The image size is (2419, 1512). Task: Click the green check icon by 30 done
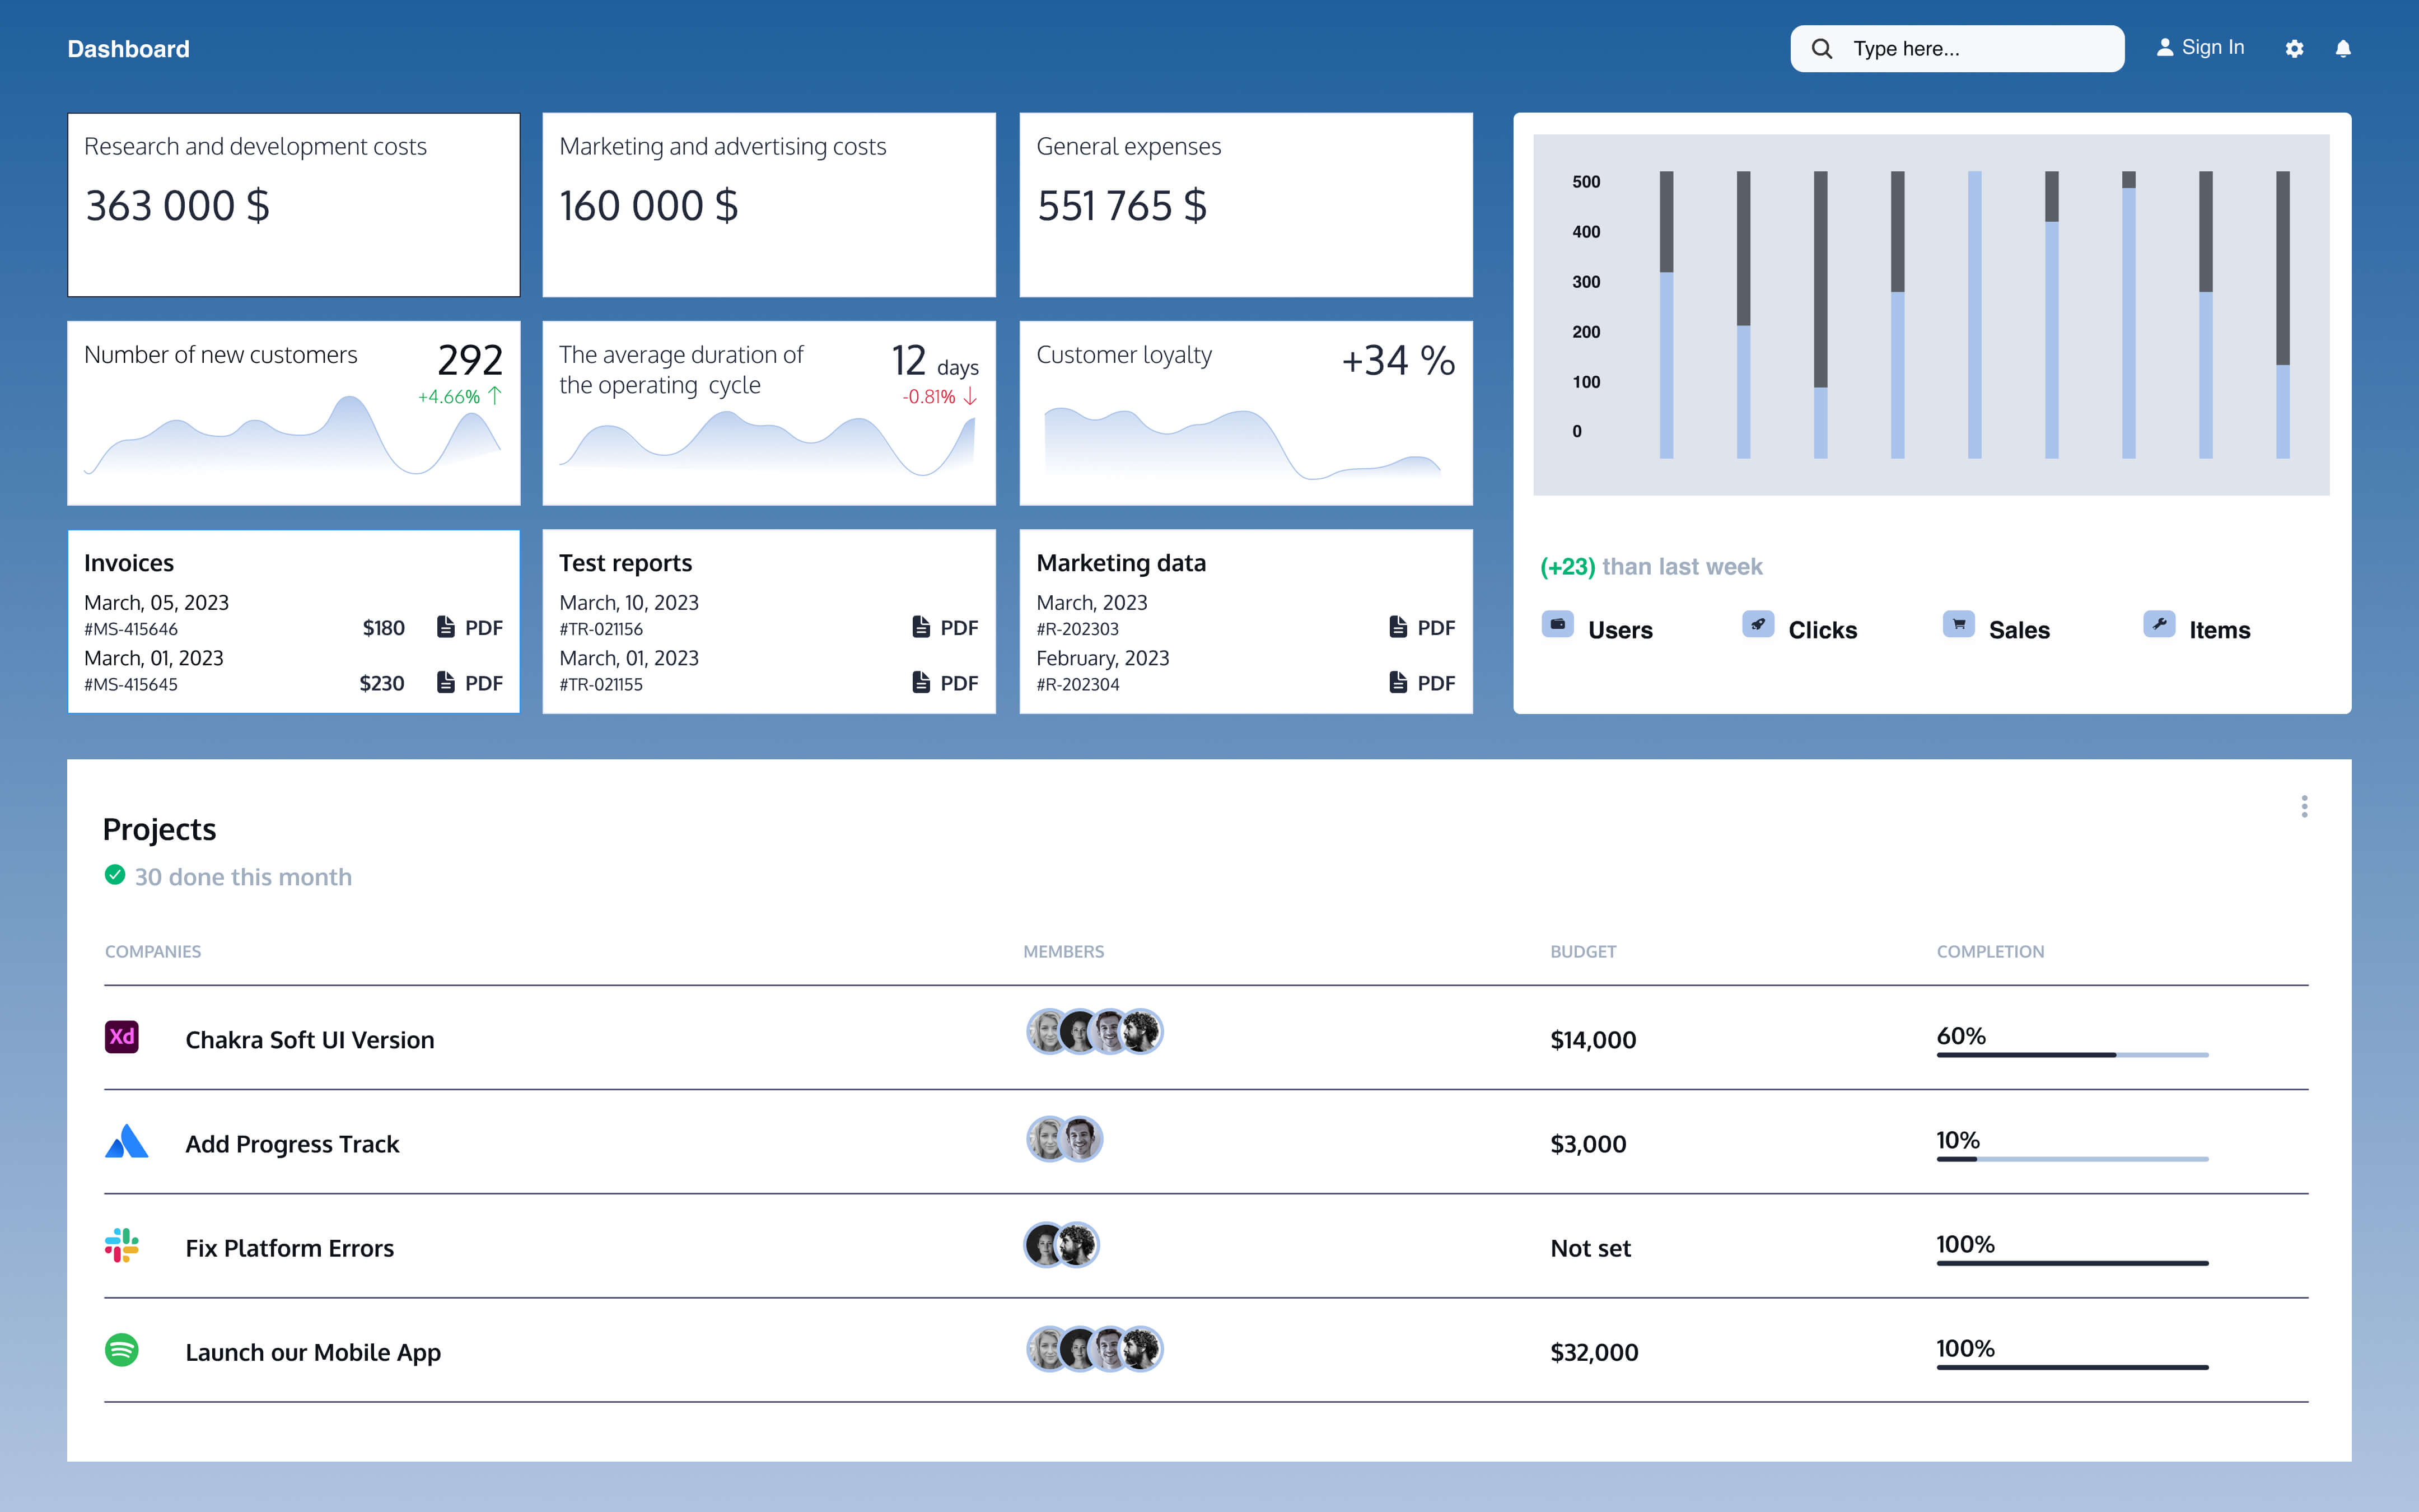tap(115, 875)
